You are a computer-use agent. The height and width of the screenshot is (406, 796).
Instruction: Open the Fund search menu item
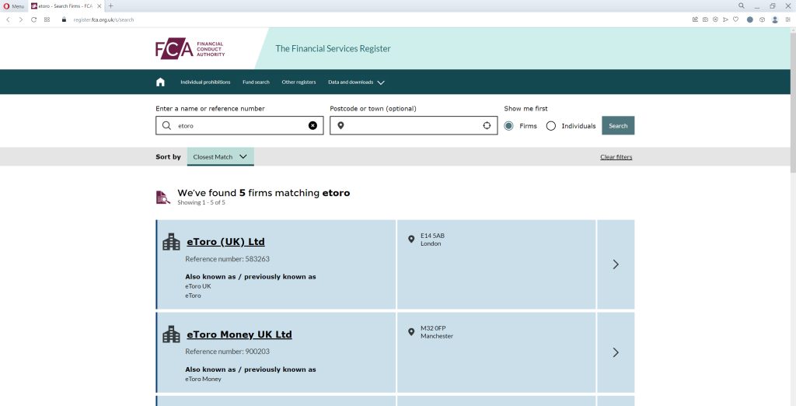[256, 82]
